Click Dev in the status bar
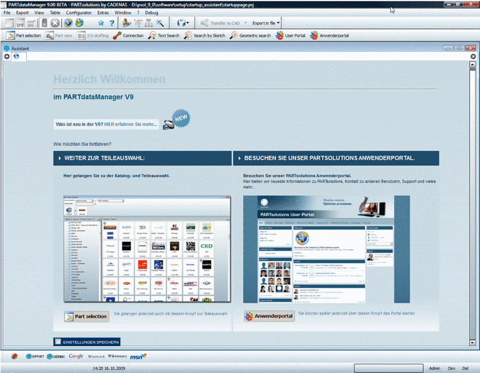 (x=452, y=368)
